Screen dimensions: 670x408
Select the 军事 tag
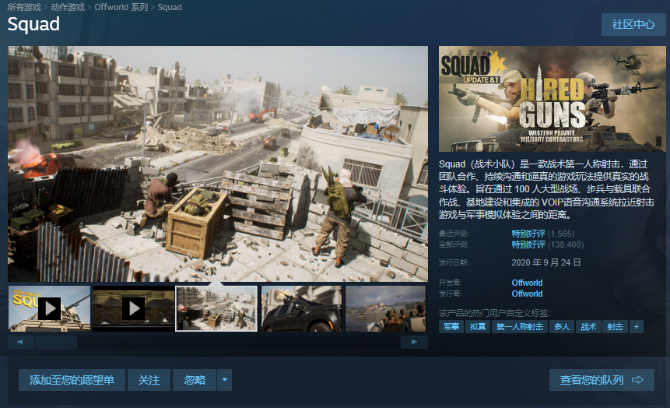pyautogui.click(x=451, y=327)
